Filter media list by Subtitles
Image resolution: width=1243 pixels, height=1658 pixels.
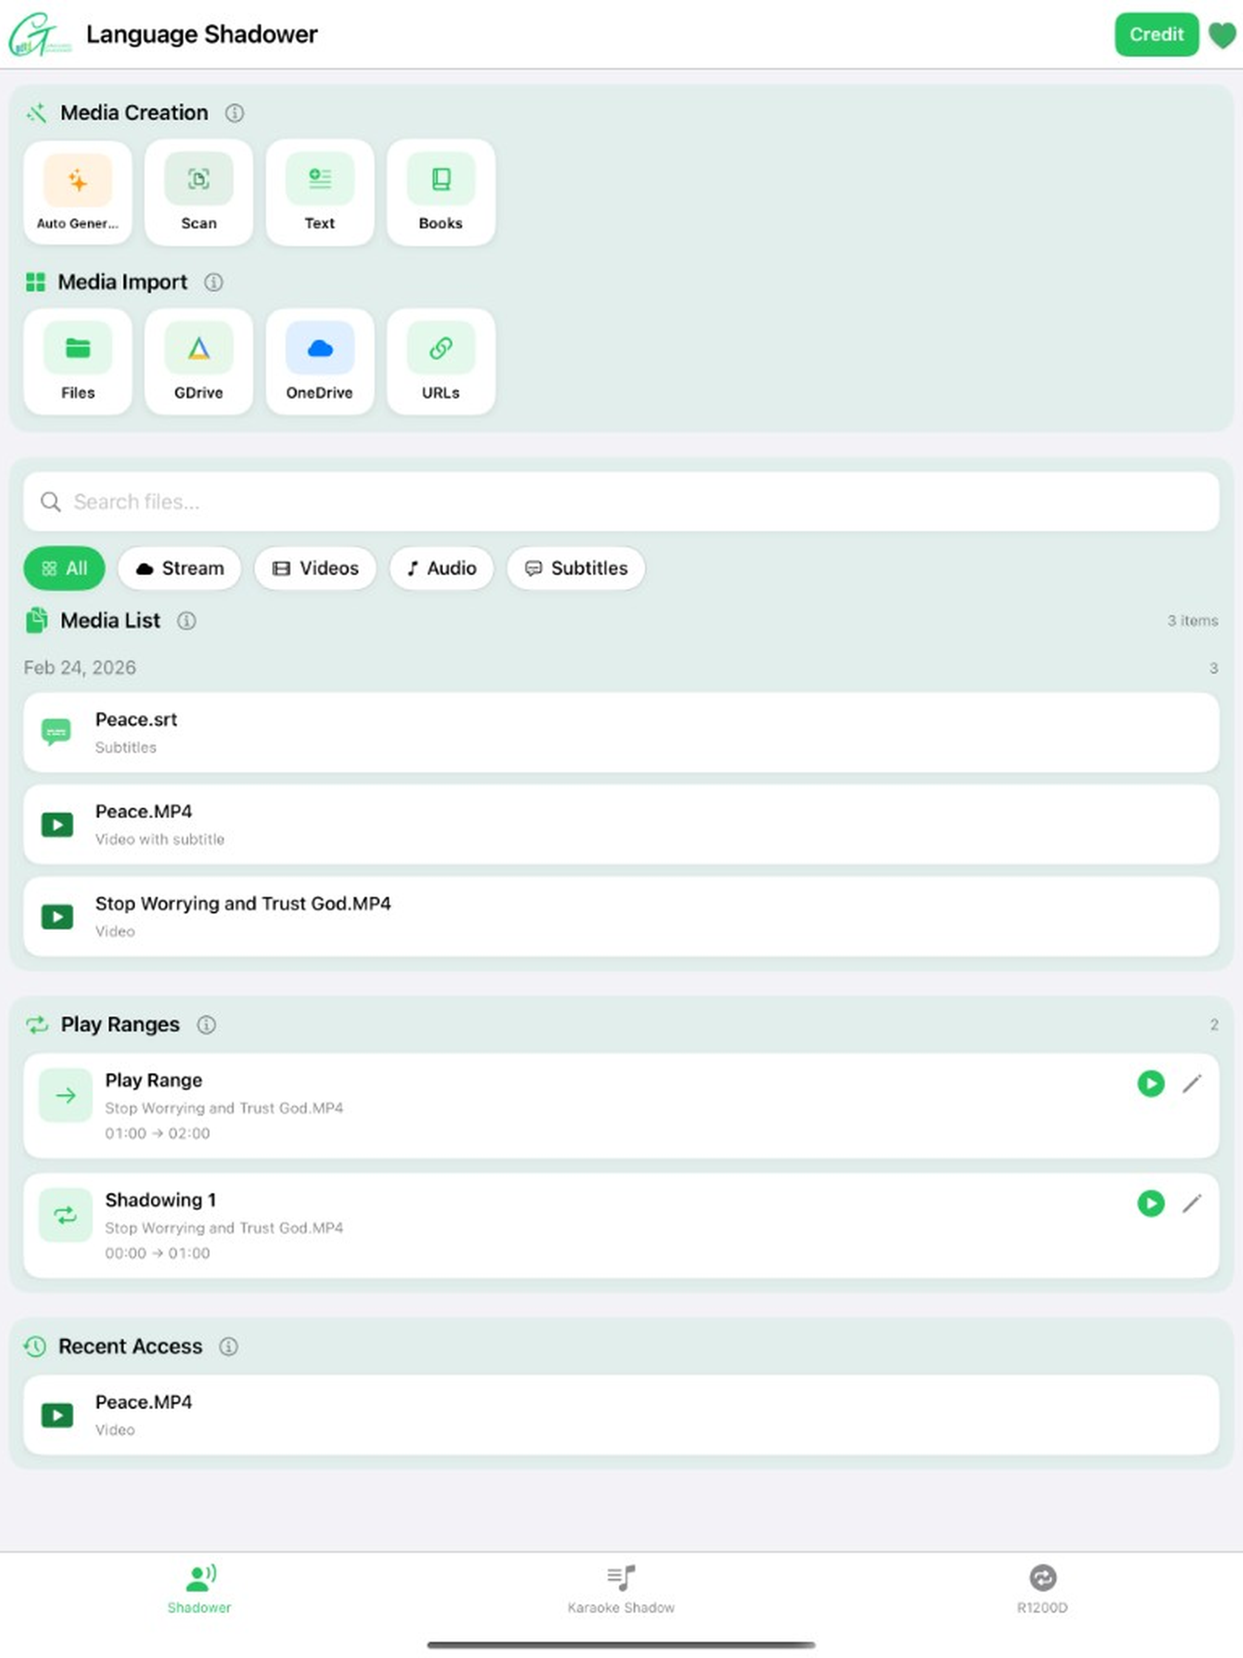[576, 568]
